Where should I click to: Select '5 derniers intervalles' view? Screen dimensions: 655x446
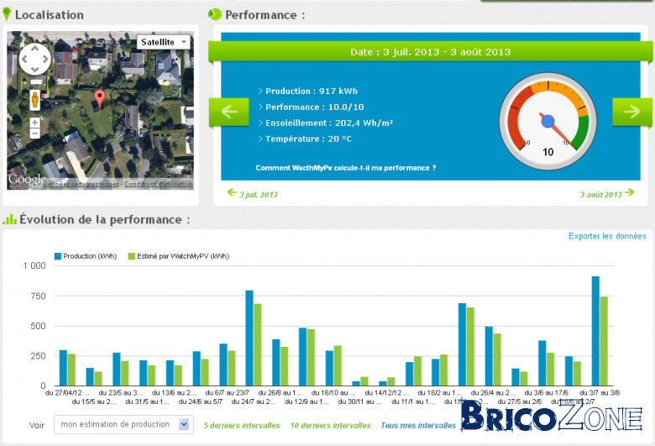pos(242,426)
